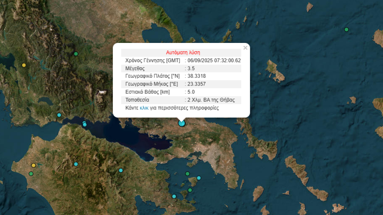The width and height of the screenshot is (383, 215).
Task: Dismiss the Αυτόματη λύση popup
Action: (x=245, y=48)
